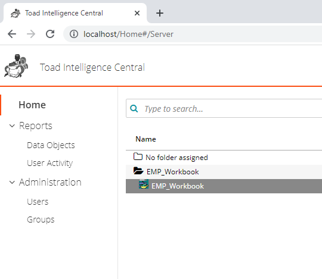Click the EMP_Workbook workbook file icon
Image resolution: width=322 pixels, height=279 pixels.
pos(144,184)
